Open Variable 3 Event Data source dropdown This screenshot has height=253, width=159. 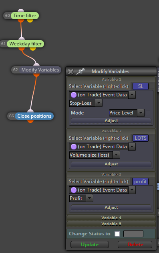click(x=132, y=190)
